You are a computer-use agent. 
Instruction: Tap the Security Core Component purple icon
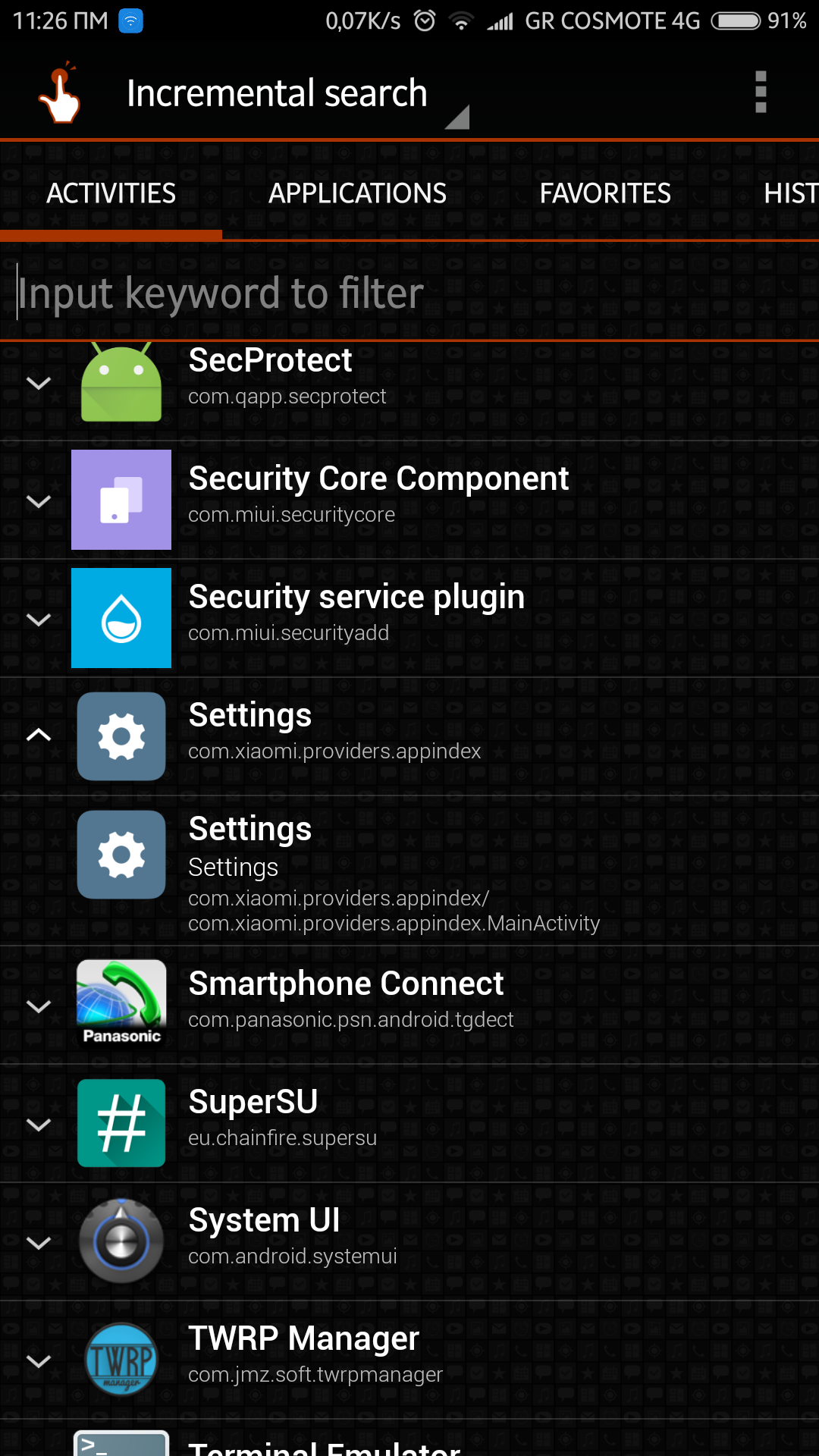coord(121,500)
